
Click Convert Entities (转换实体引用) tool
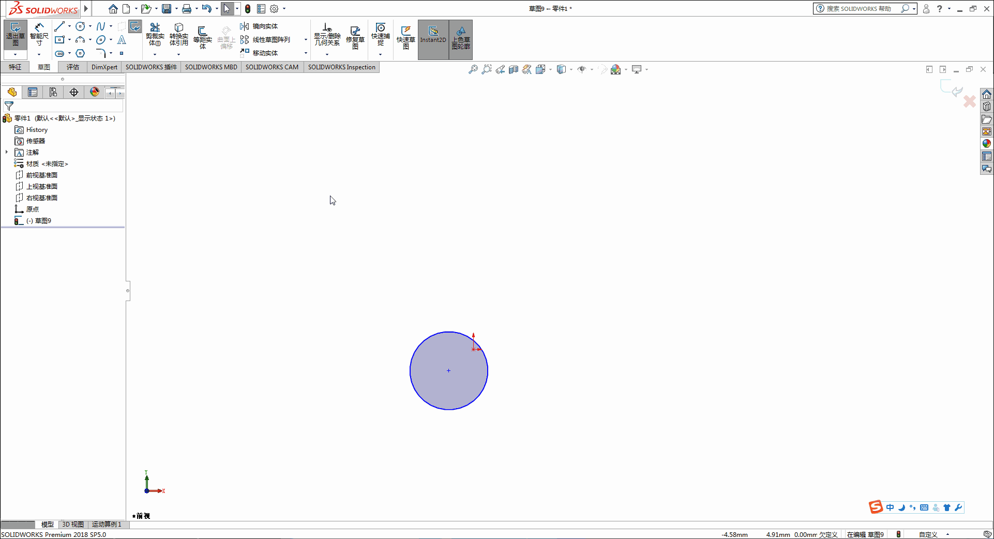pyautogui.click(x=178, y=35)
